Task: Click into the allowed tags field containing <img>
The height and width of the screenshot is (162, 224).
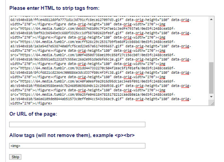Action: coord(77,146)
